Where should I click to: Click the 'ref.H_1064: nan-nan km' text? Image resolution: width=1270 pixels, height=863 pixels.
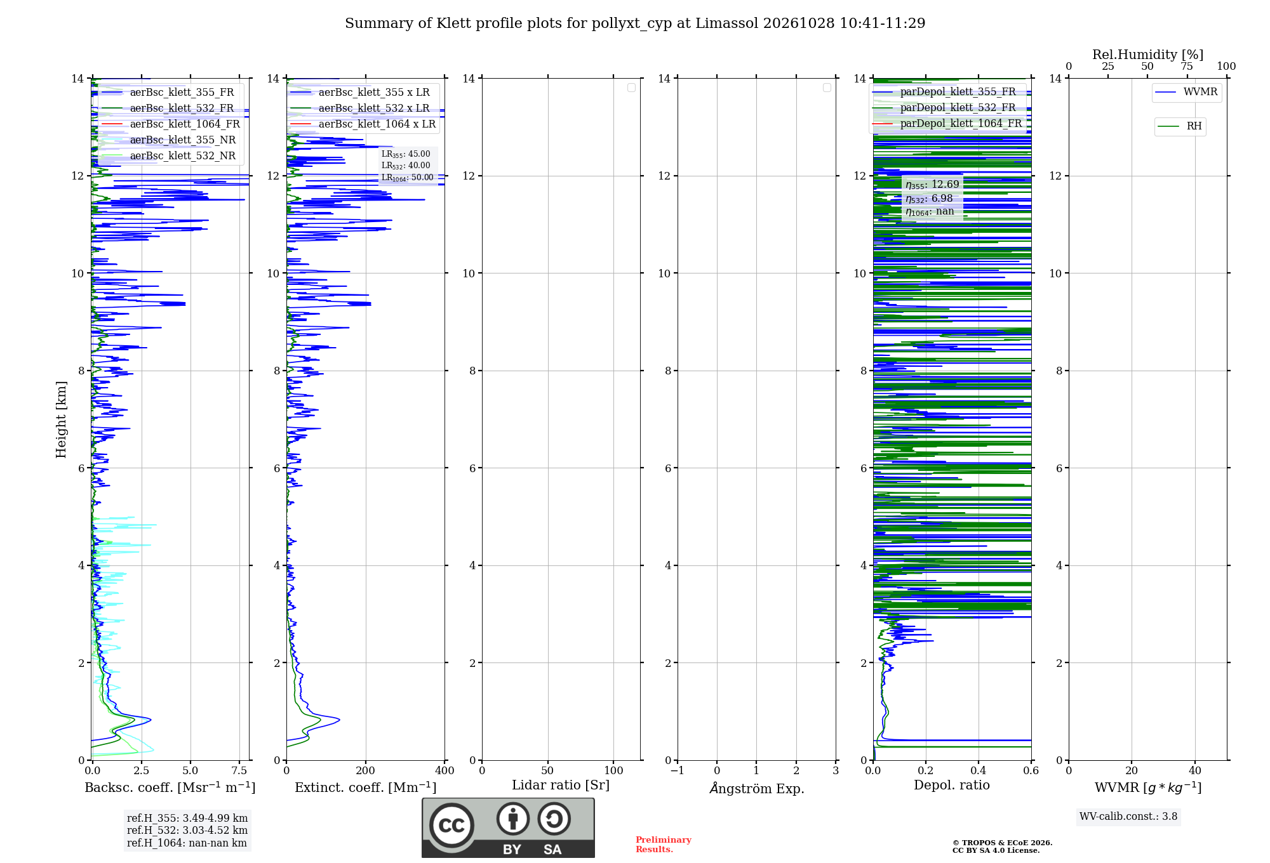[x=187, y=843]
